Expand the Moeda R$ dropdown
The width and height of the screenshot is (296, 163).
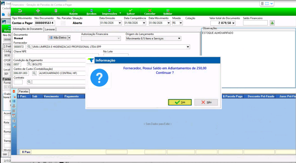coord(181,23)
